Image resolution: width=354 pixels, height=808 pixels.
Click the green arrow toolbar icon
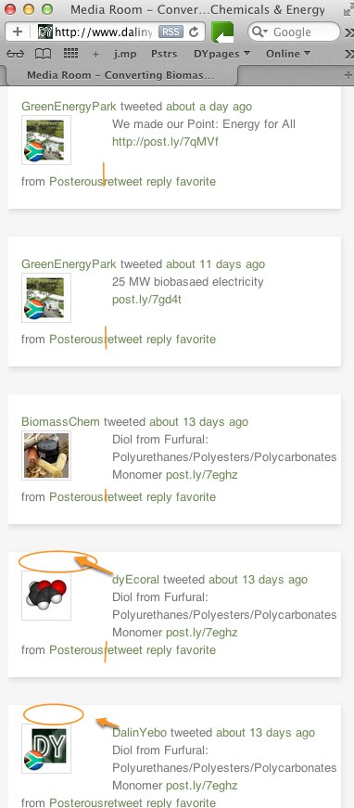(x=222, y=32)
